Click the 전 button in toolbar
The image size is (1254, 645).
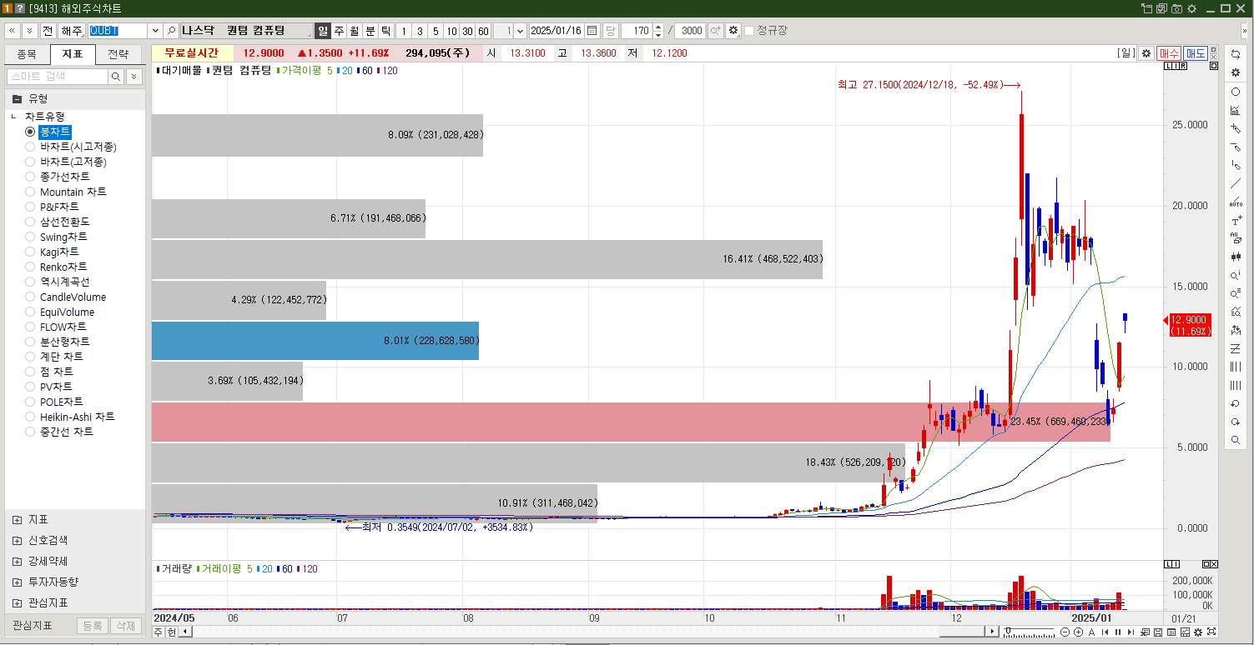pyautogui.click(x=47, y=31)
